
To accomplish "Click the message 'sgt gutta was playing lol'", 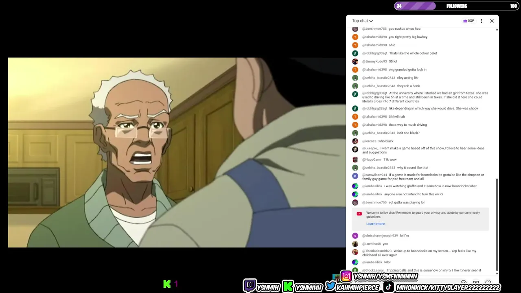I will [x=407, y=202].
